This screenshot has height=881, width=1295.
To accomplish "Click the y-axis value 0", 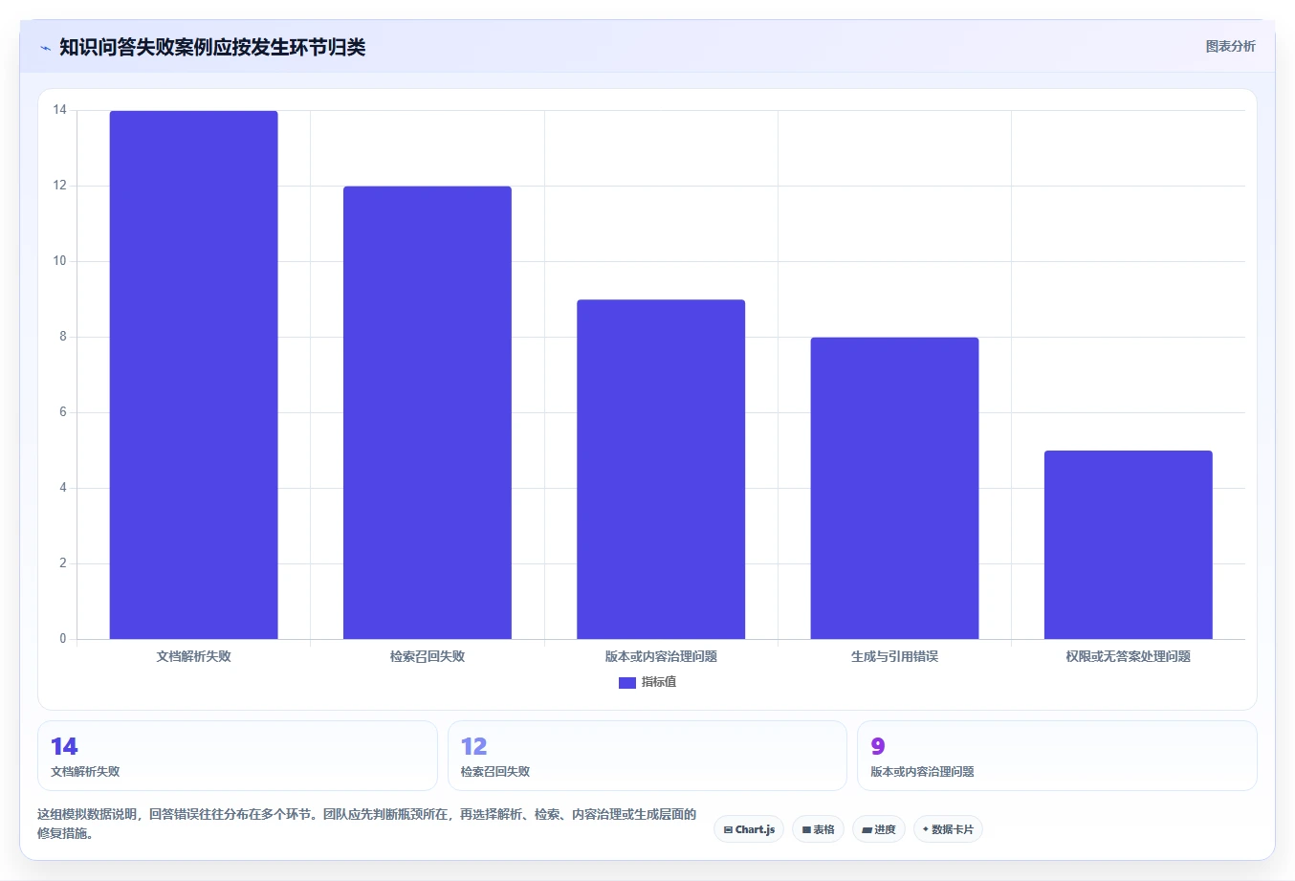I will tap(63, 639).
